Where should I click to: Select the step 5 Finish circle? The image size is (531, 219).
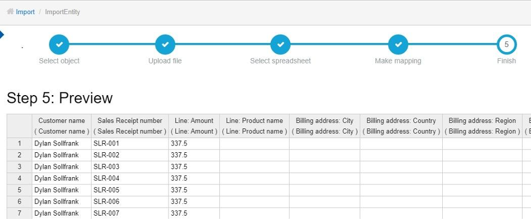[507, 44]
